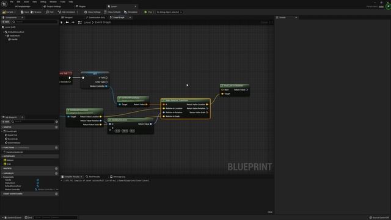Switch to the Viewport tab
This screenshot has width=391, height=220.
(x=67, y=18)
